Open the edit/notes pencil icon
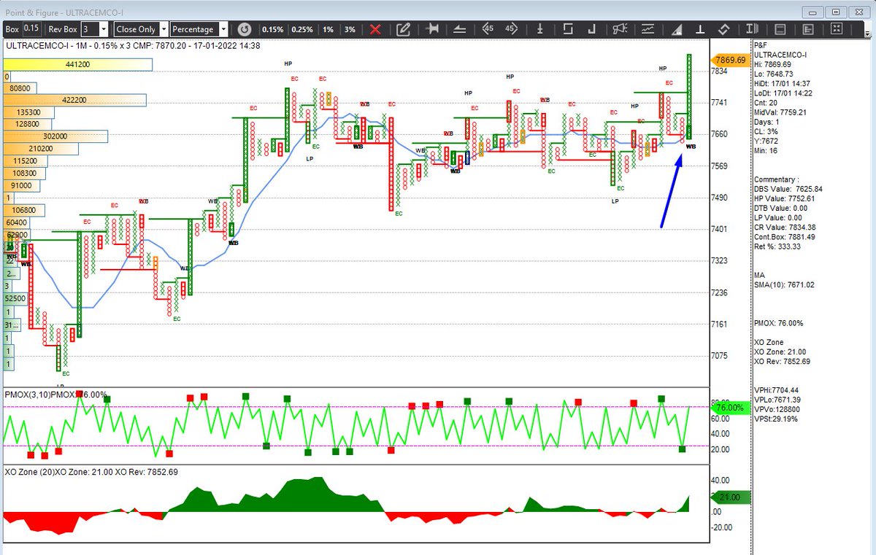The width and height of the screenshot is (876, 555). pos(403,29)
